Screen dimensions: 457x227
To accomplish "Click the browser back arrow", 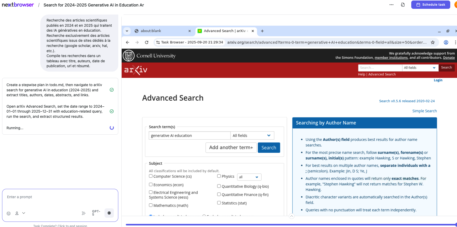I will coord(127,42).
